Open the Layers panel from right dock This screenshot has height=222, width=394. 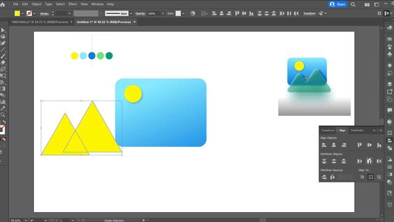(390, 84)
